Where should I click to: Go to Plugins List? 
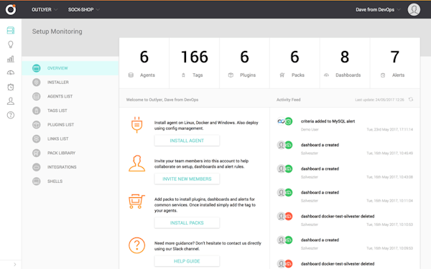coord(70,125)
